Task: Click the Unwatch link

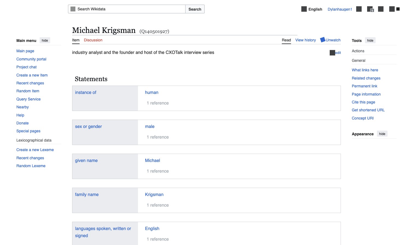Action: [333, 40]
